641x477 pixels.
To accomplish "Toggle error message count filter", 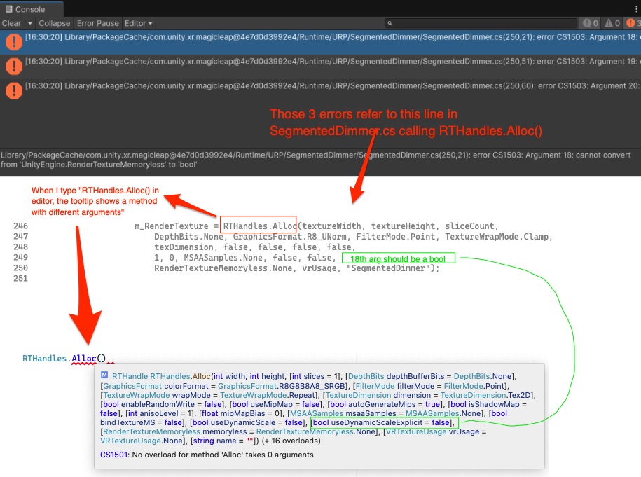I will 633,23.
